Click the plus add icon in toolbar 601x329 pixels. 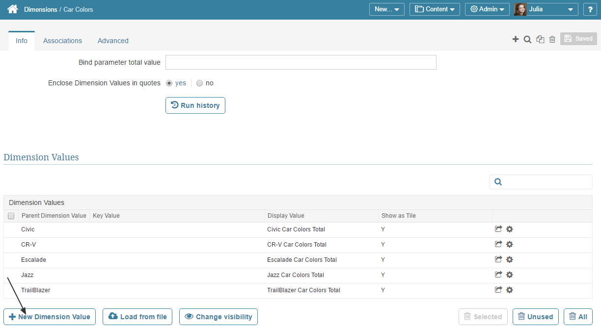click(516, 39)
